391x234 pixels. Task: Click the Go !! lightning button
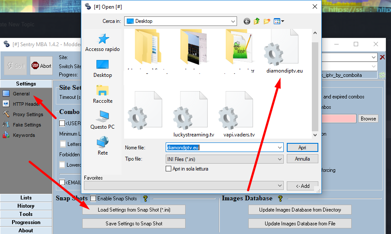(x=16, y=66)
